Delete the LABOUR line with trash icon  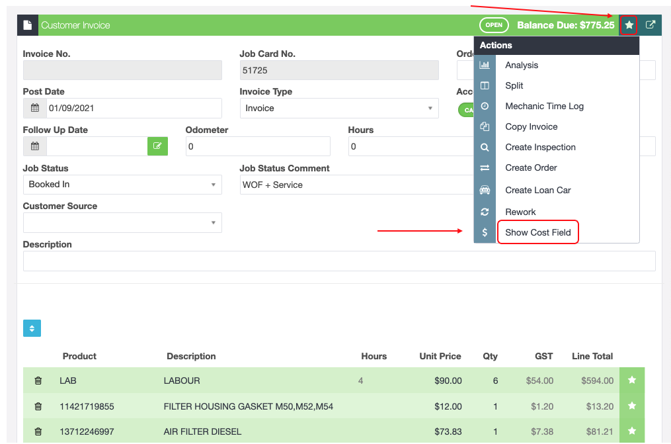(38, 380)
